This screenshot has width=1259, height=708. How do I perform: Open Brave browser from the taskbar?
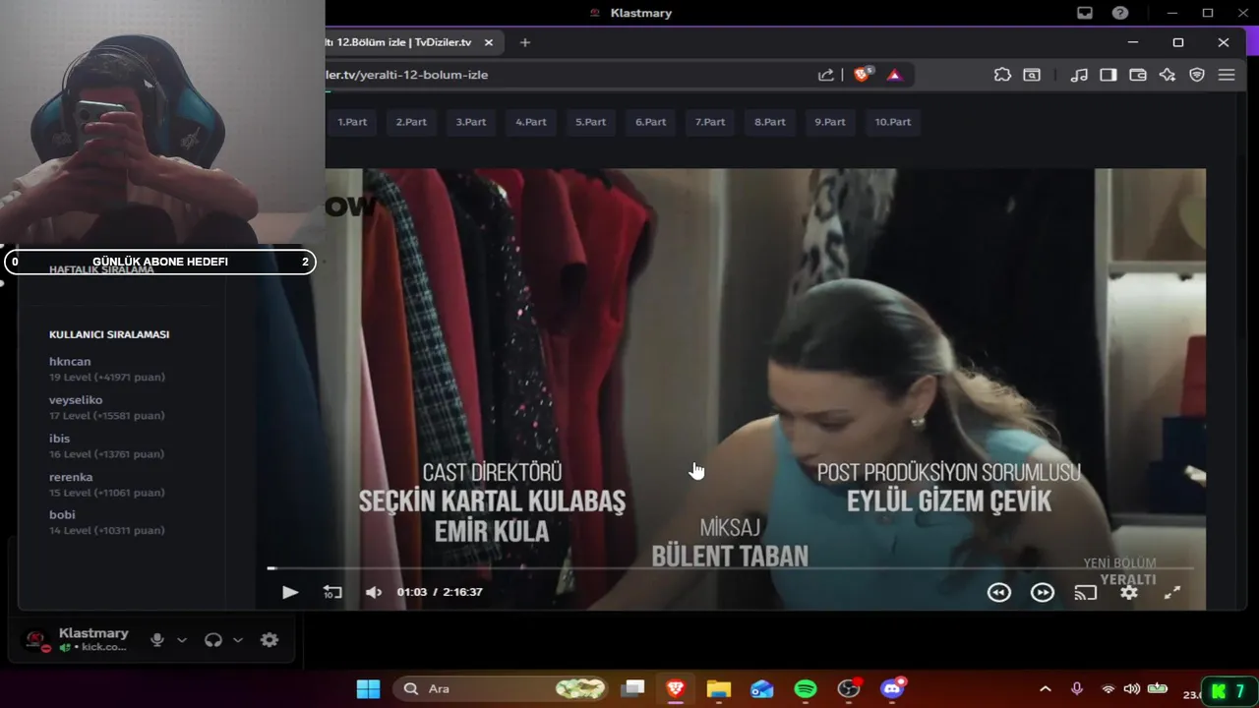[676, 689]
